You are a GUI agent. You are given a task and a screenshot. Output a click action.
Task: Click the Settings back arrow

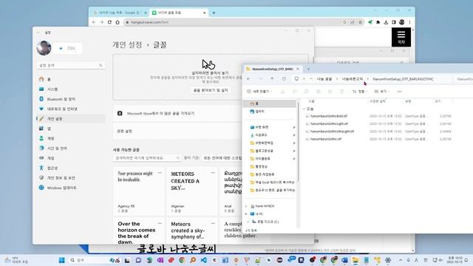[x=38, y=33]
